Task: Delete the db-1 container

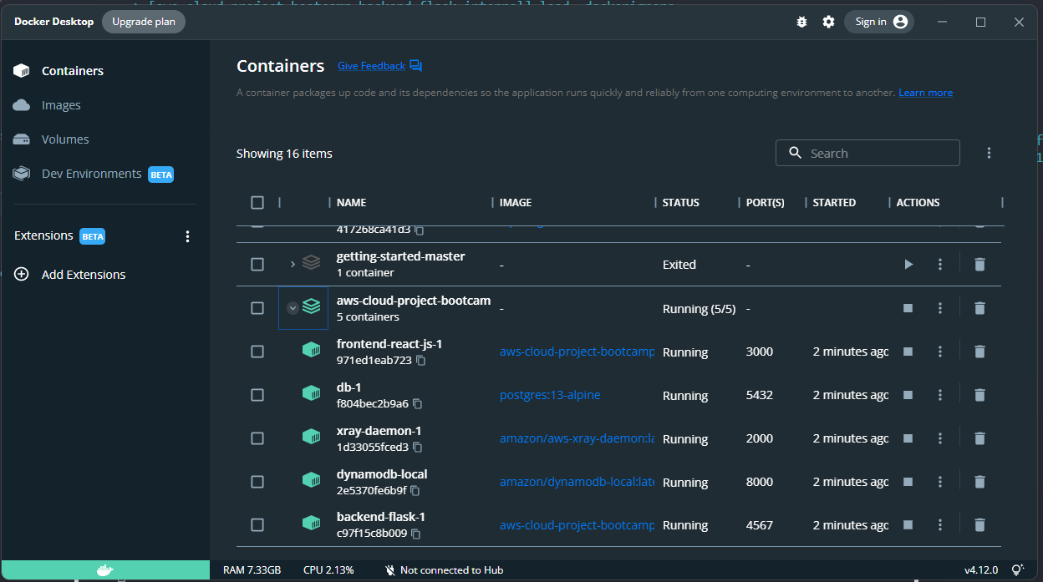Action: click(x=979, y=395)
